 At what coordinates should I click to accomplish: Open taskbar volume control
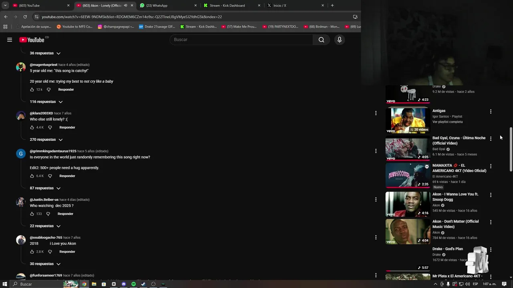click(x=467, y=284)
